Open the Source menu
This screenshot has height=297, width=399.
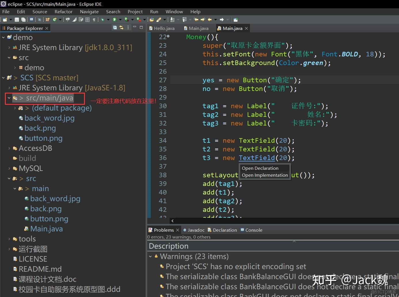click(x=40, y=12)
